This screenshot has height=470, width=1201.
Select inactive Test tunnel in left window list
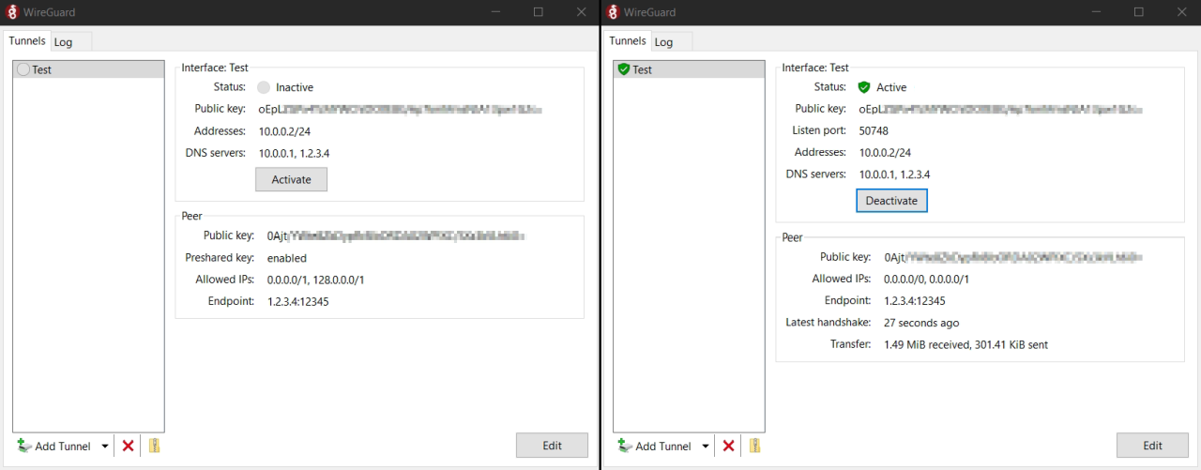(88, 69)
